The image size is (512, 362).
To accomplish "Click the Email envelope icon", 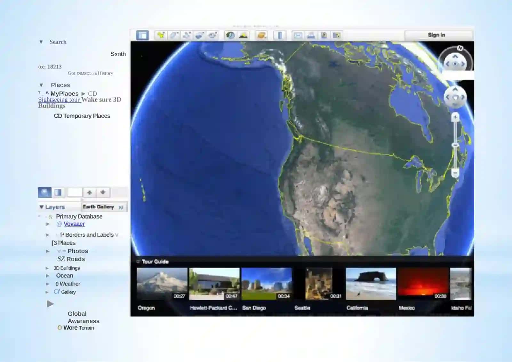I will [x=298, y=35].
